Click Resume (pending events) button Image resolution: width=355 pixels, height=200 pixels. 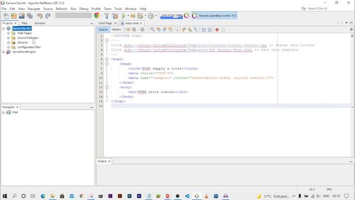point(215,16)
